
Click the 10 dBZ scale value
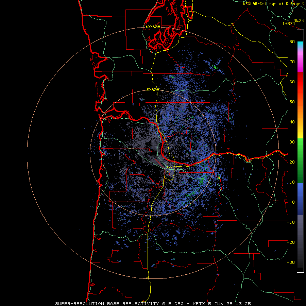292,182
